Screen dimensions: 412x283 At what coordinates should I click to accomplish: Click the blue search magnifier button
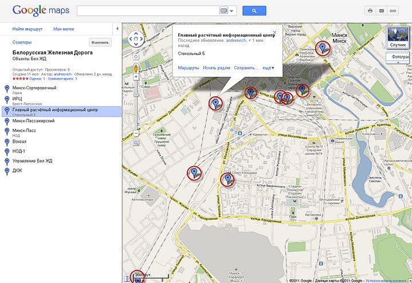[254, 11]
